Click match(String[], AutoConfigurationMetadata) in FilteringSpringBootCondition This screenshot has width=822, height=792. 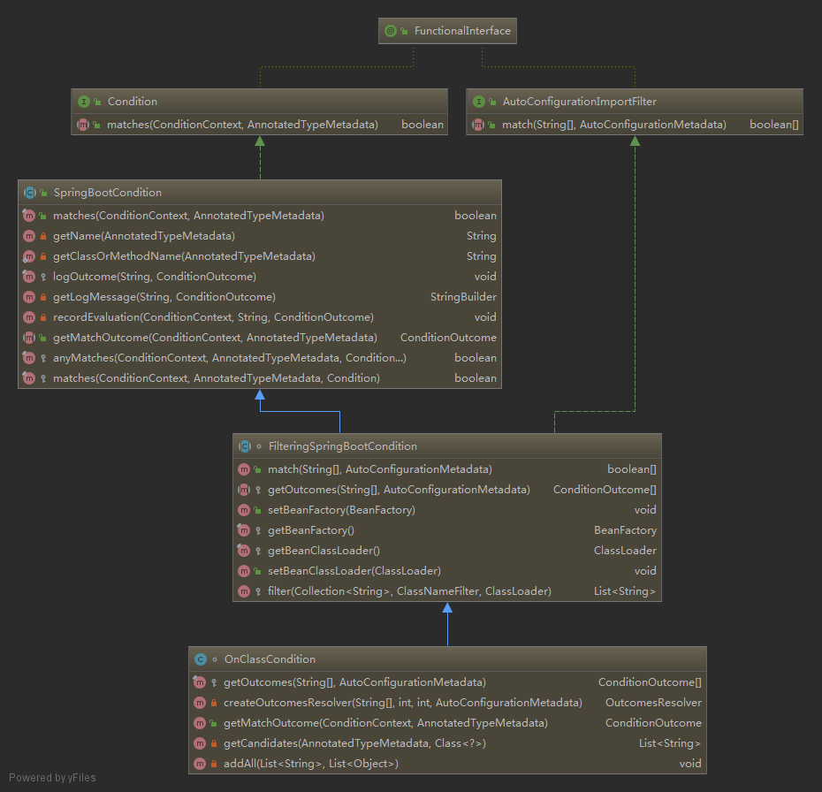click(380, 469)
